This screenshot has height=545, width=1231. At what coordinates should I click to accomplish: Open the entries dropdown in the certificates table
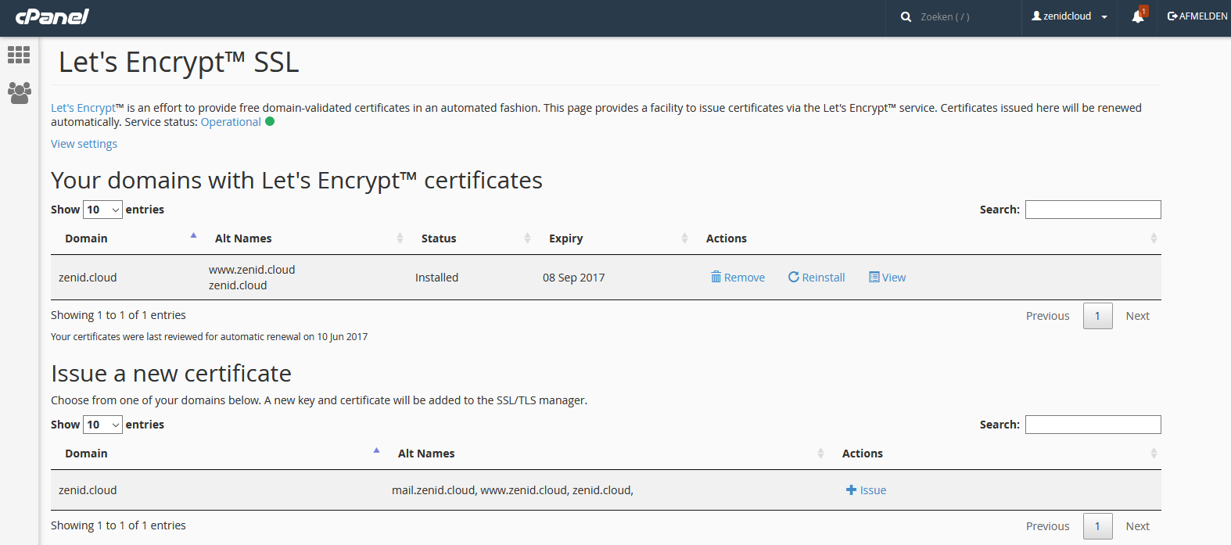(x=102, y=210)
